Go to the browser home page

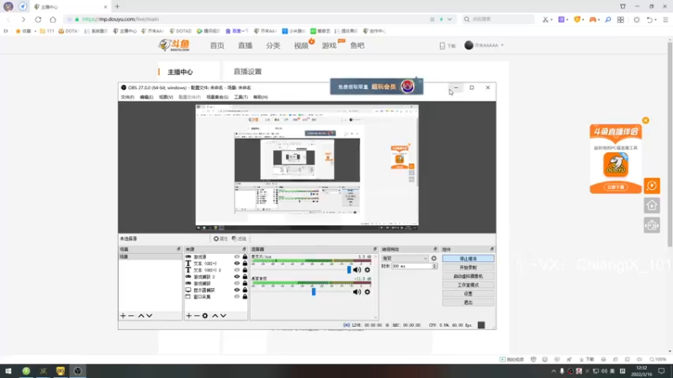(53, 19)
